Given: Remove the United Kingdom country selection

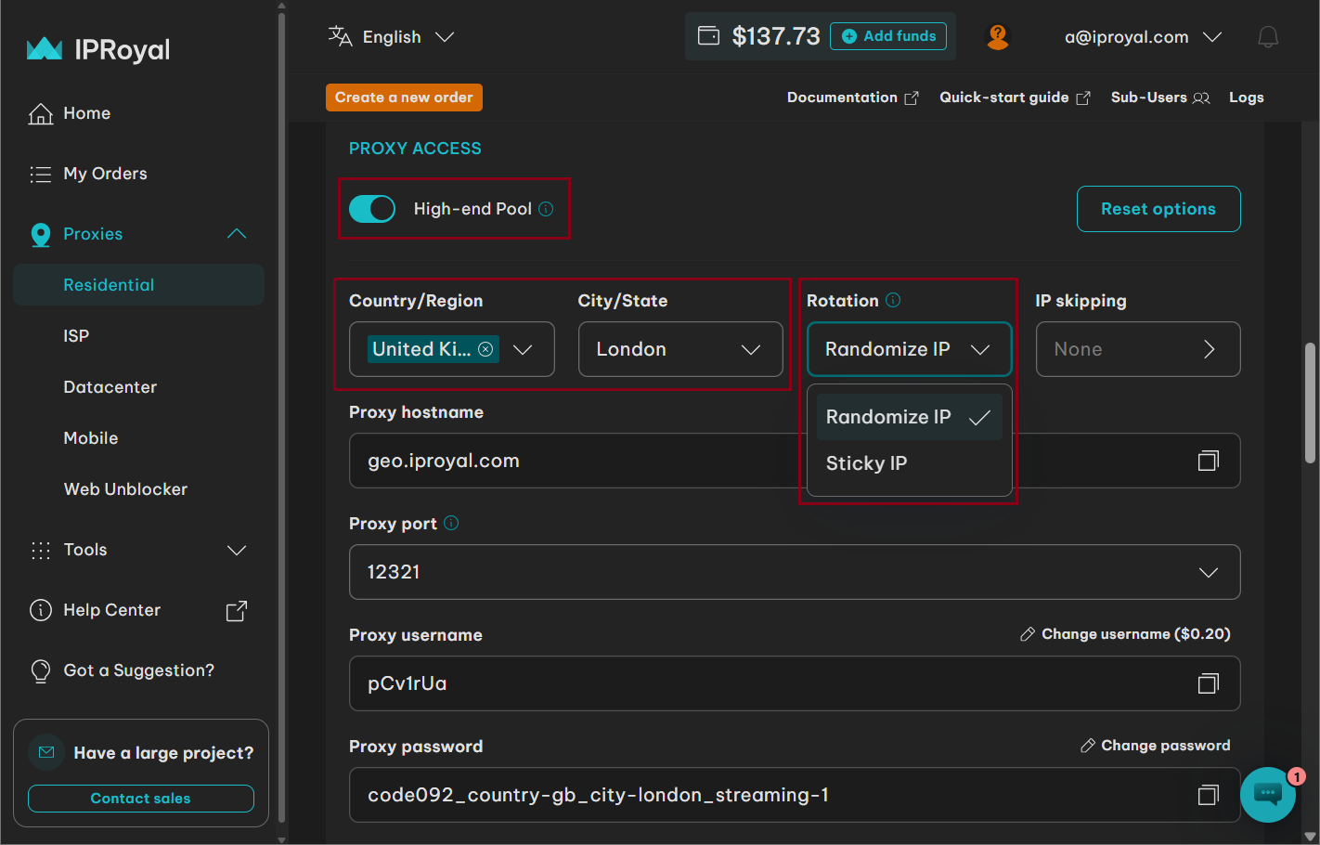Looking at the screenshot, I should tap(485, 349).
